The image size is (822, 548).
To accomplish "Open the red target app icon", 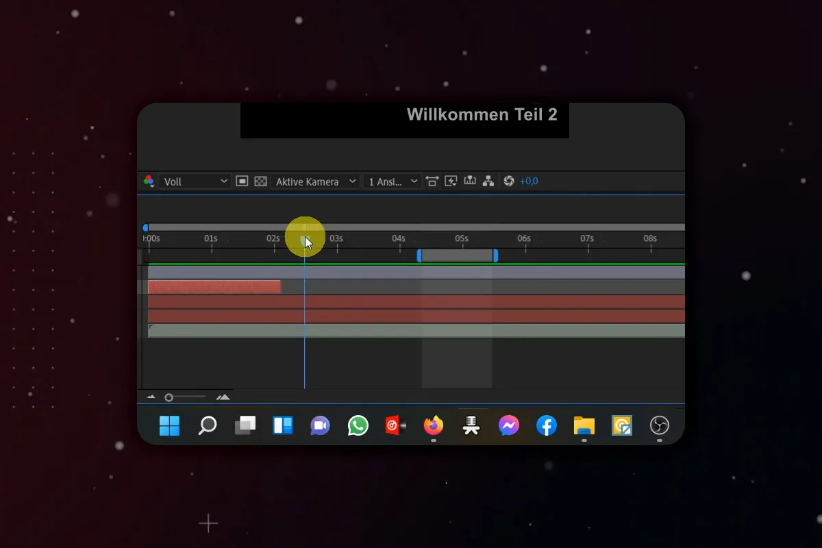I will [x=395, y=426].
